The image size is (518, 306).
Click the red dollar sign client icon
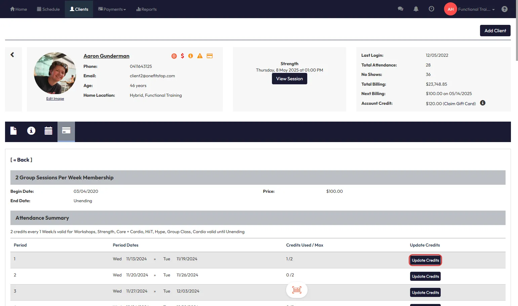182,56
